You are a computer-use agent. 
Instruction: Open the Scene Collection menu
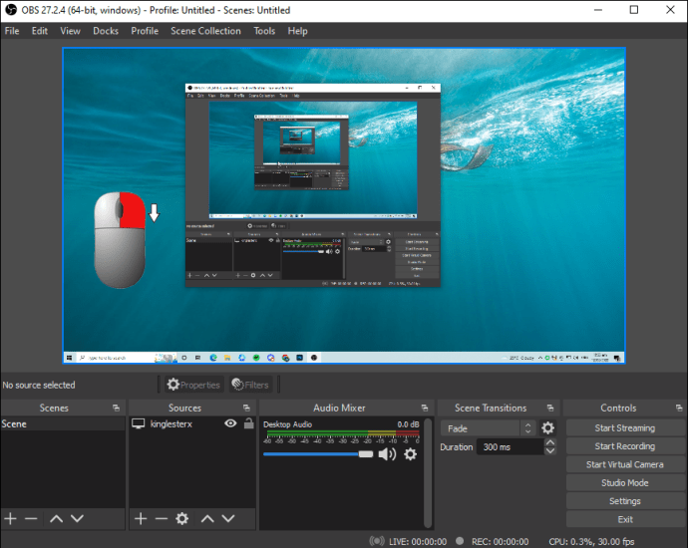pos(205,31)
